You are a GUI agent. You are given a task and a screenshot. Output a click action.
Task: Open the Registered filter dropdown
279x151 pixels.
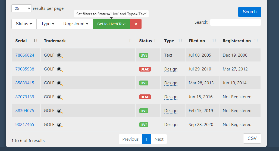76,24
